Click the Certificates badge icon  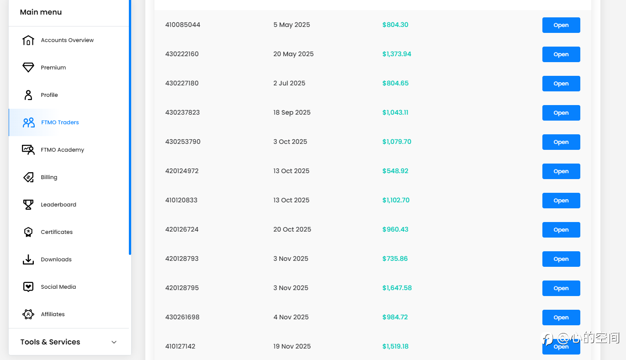[x=28, y=232]
